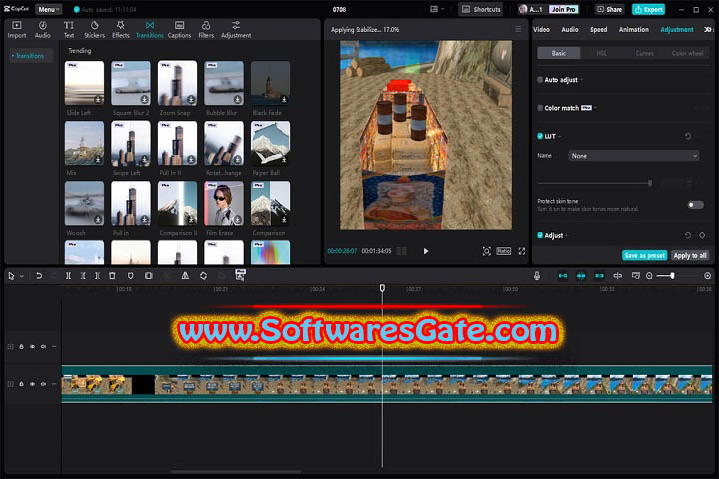Select the Film Erase transition thumbnail
The width and height of the screenshot is (719, 479).
pyautogui.click(x=224, y=203)
